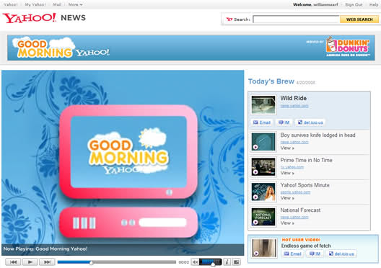This screenshot has height=268, width=381.
Task: Go to Yahoo! link in top bar
Action: click(10, 4)
